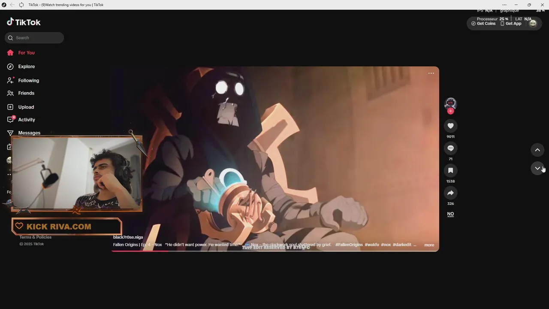The height and width of the screenshot is (309, 549).
Task: Click the For You home icon
Action: pos(10,53)
